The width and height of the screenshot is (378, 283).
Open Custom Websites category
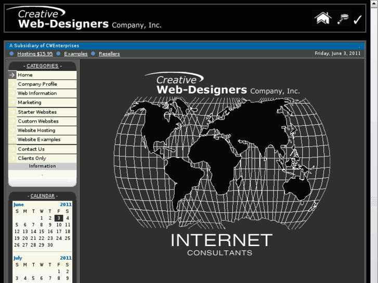click(x=38, y=121)
